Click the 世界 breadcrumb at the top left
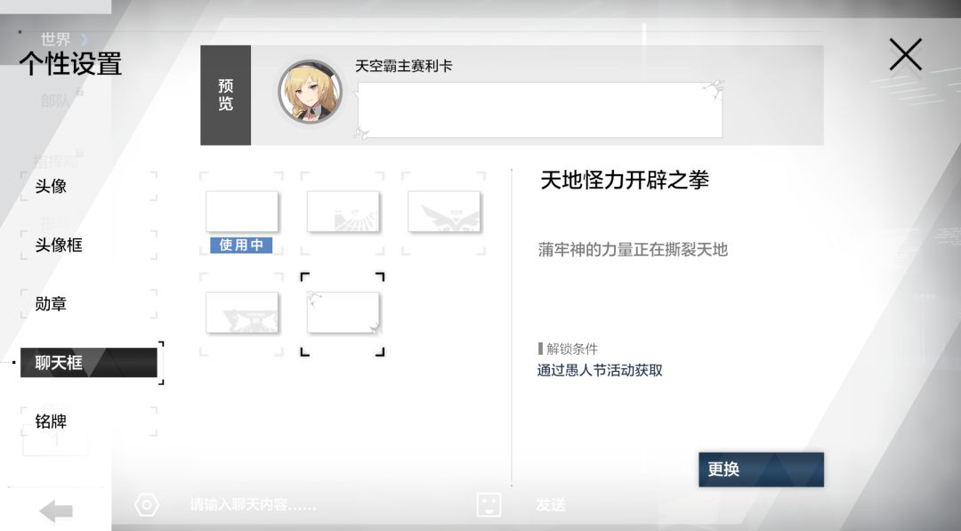 55,39
